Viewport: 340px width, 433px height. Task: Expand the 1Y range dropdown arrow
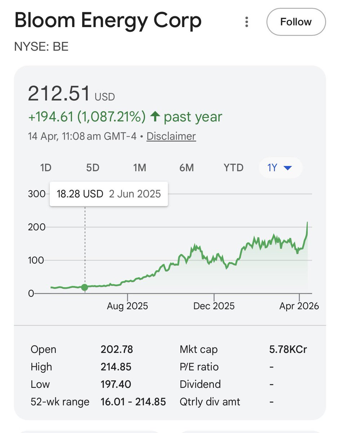[x=287, y=168]
